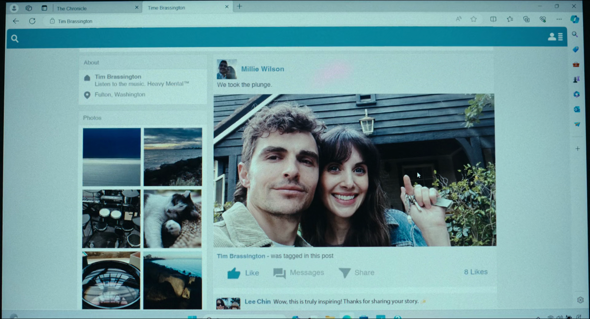Refresh the current browser page
This screenshot has width=590, height=319.
point(32,21)
